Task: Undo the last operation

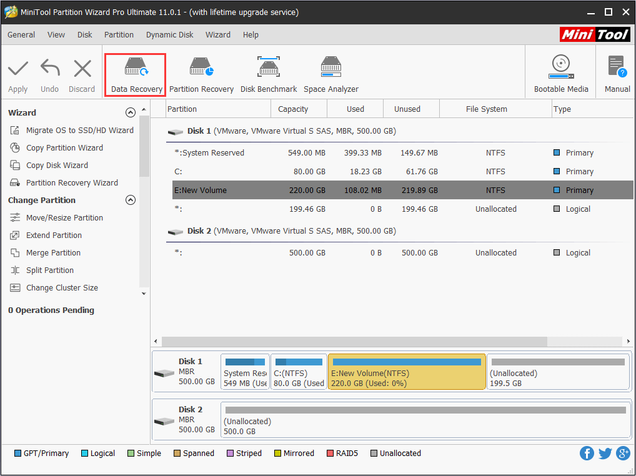Action: [50, 76]
